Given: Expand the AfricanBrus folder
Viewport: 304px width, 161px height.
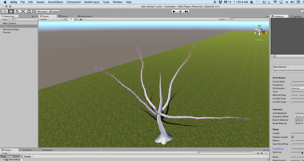Looking at the screenshot, I should click(4, 160).
